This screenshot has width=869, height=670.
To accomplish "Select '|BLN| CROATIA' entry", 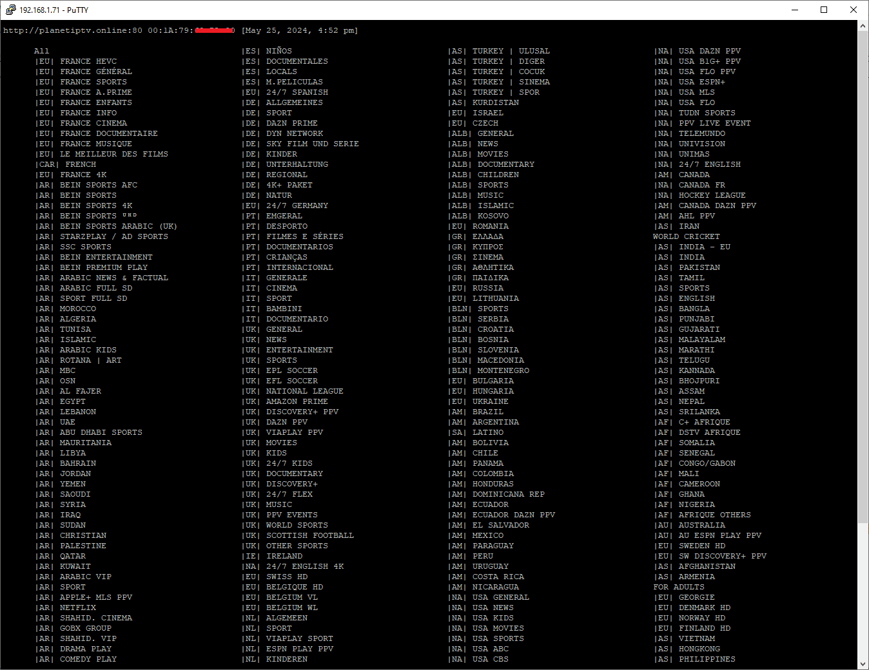I will pyautogui.click(x=481, y=329).
